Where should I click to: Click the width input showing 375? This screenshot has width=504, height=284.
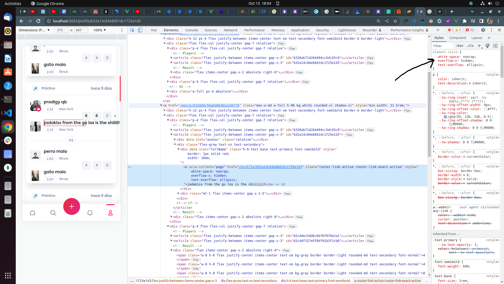pos(62,30)
